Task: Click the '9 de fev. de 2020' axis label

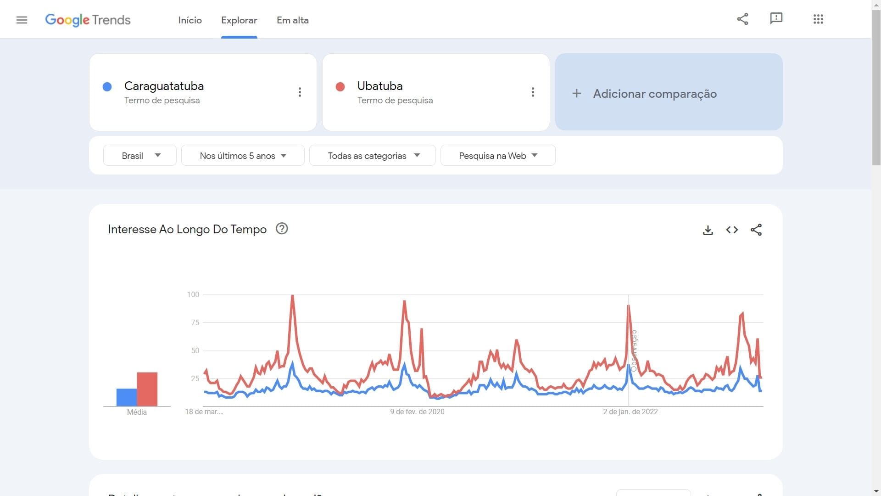Action: (x=417, y=412)
